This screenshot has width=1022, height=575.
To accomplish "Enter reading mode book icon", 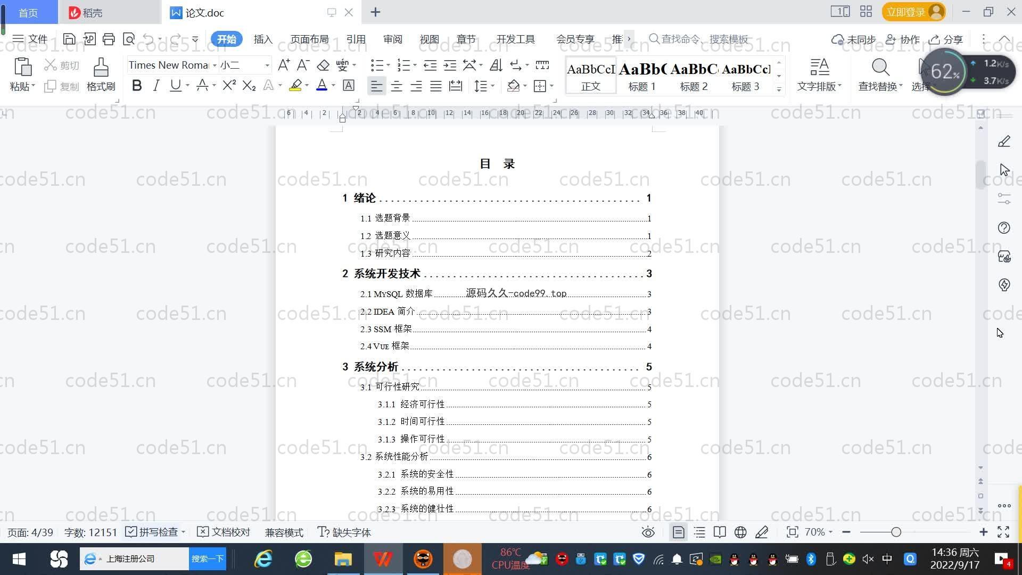I will [720, 532].
